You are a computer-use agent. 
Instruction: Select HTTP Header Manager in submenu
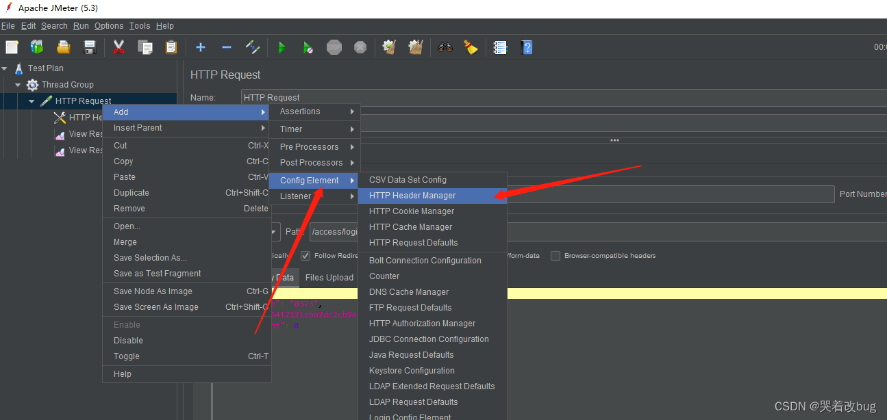coord(432,196)
